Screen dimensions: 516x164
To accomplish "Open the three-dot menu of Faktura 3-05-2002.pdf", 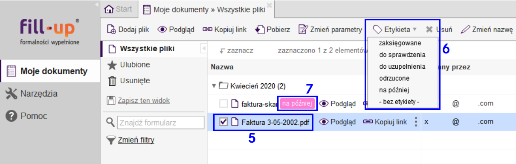I will [416, 122].
